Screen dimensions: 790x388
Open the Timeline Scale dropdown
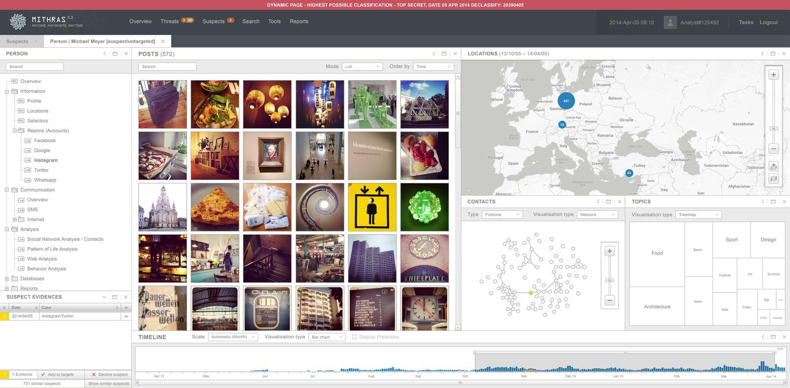[233, 337]
